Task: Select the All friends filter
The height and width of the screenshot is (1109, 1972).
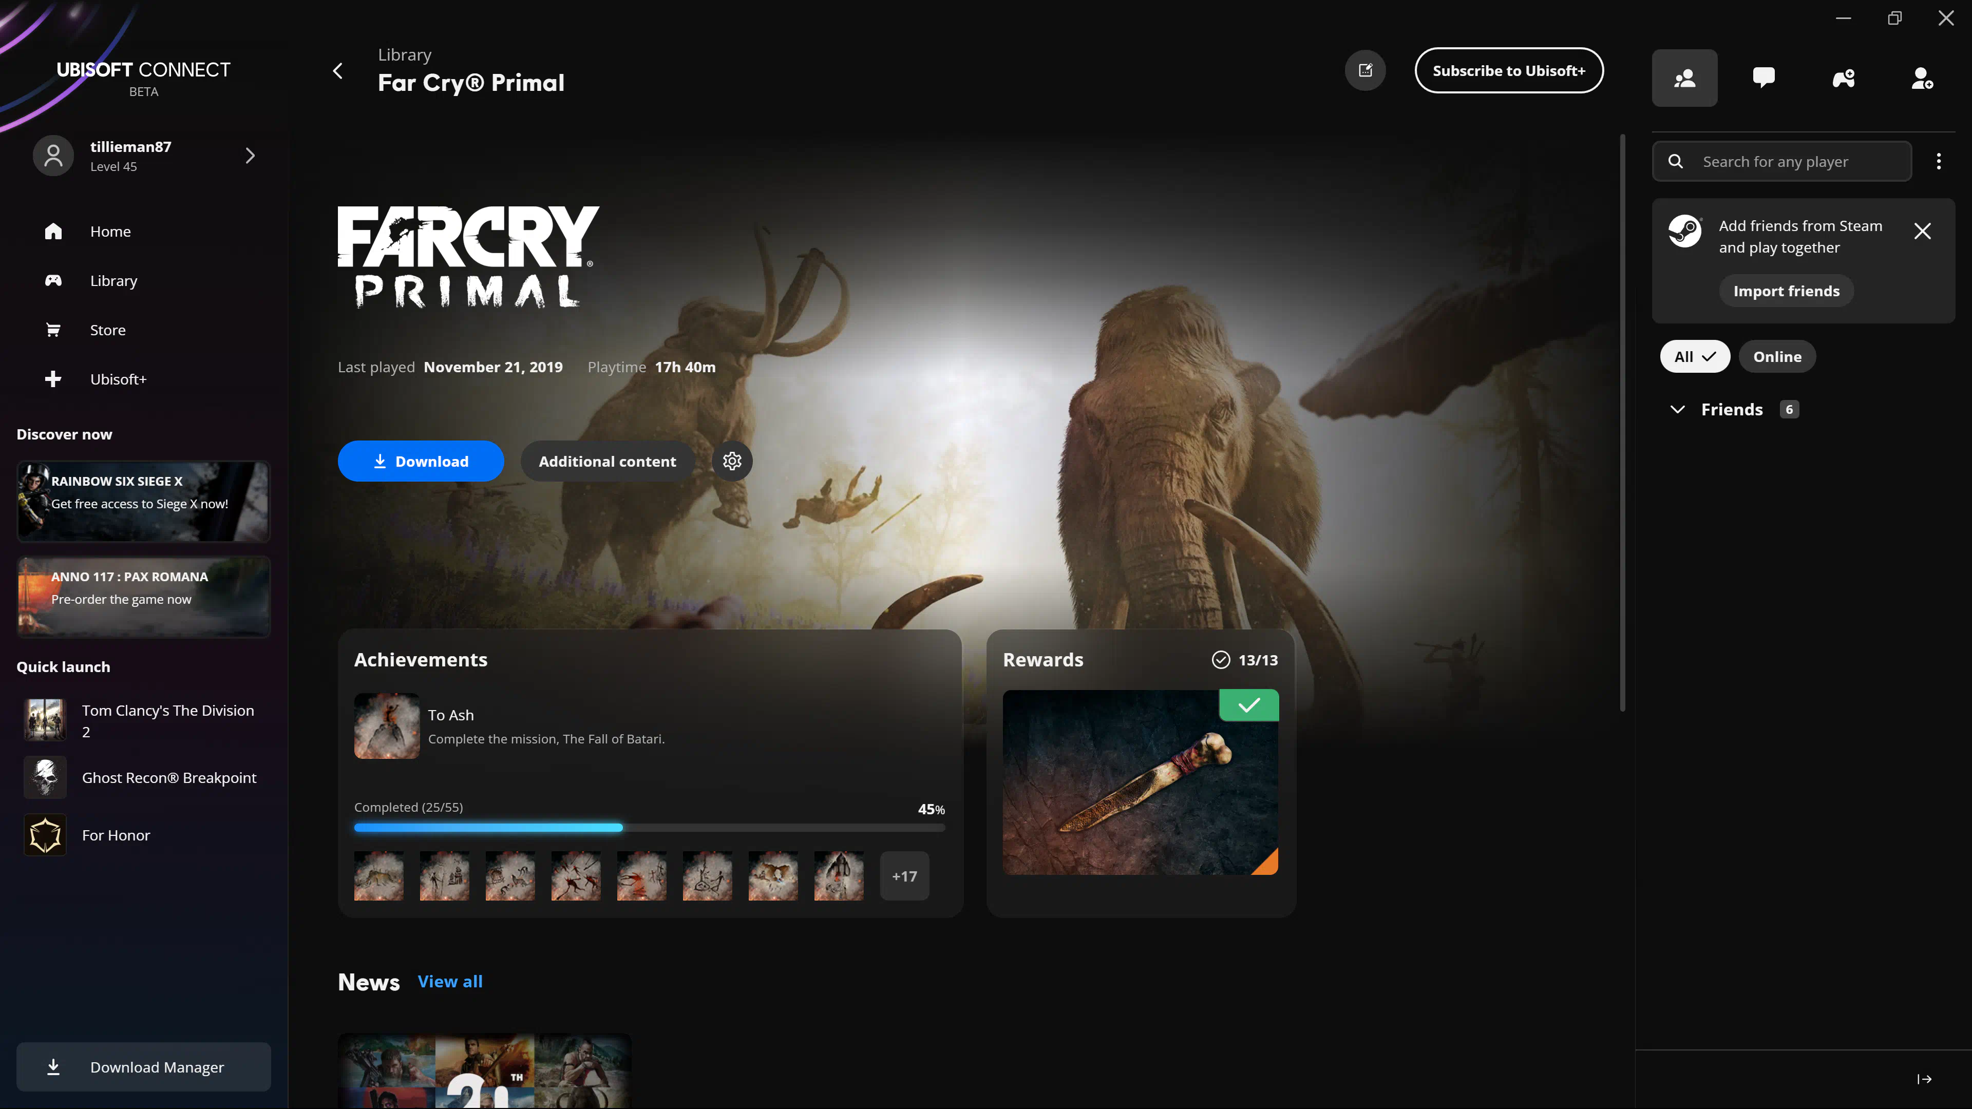Action: [1695, 357]
